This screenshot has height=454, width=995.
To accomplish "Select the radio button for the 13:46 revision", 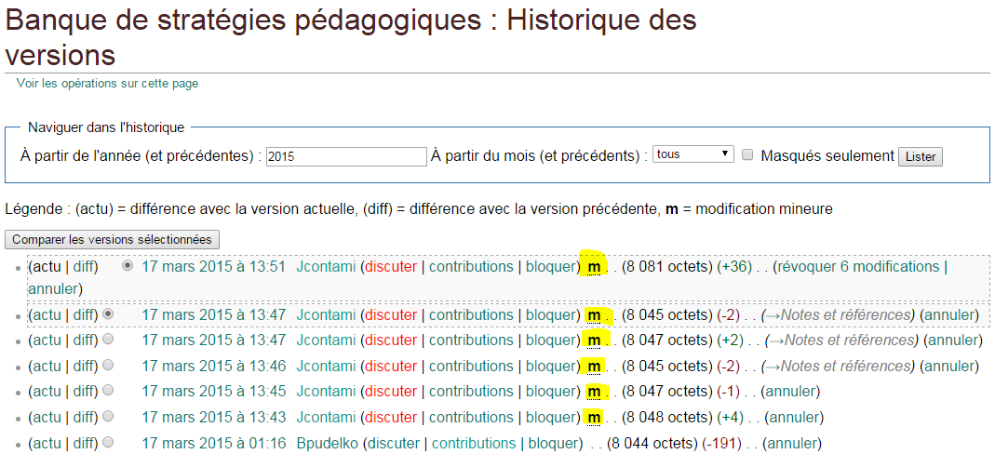I will coord(109,366).
